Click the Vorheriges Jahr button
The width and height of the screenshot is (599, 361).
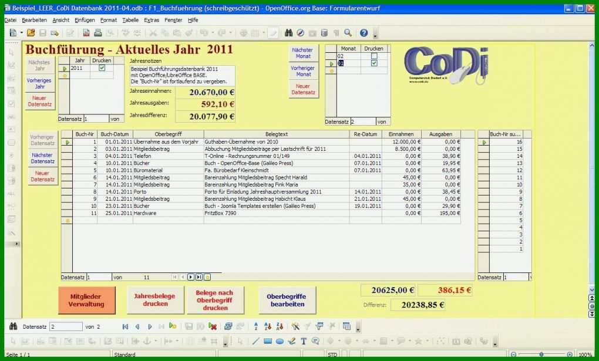click(x=40, y=83)
